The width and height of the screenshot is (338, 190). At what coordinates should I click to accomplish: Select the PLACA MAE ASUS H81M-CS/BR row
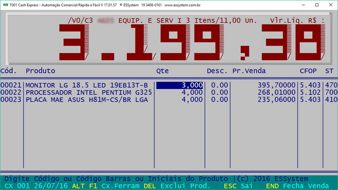(x=86, y=100)
